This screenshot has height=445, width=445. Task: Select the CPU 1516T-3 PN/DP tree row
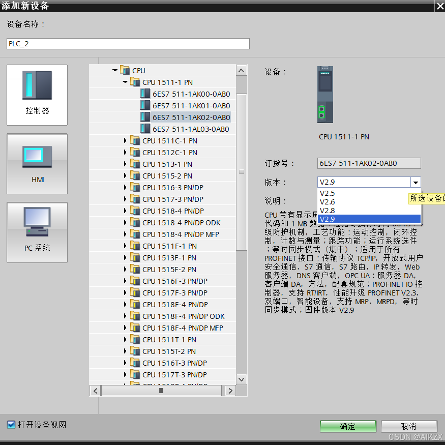point(163,363)
